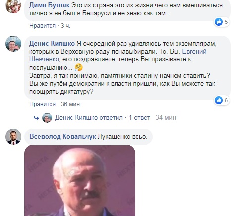Open the '34 мин.' reply timestamp
This screenshot has width=236, height=216.
pos(167,118)
